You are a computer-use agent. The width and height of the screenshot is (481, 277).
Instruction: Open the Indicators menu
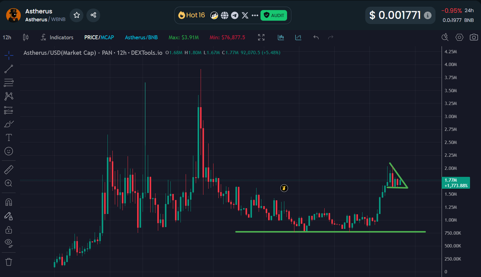click(x=57, y=37)
